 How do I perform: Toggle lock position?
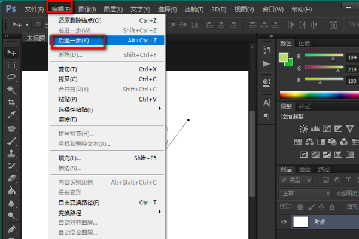click(321, 207)
